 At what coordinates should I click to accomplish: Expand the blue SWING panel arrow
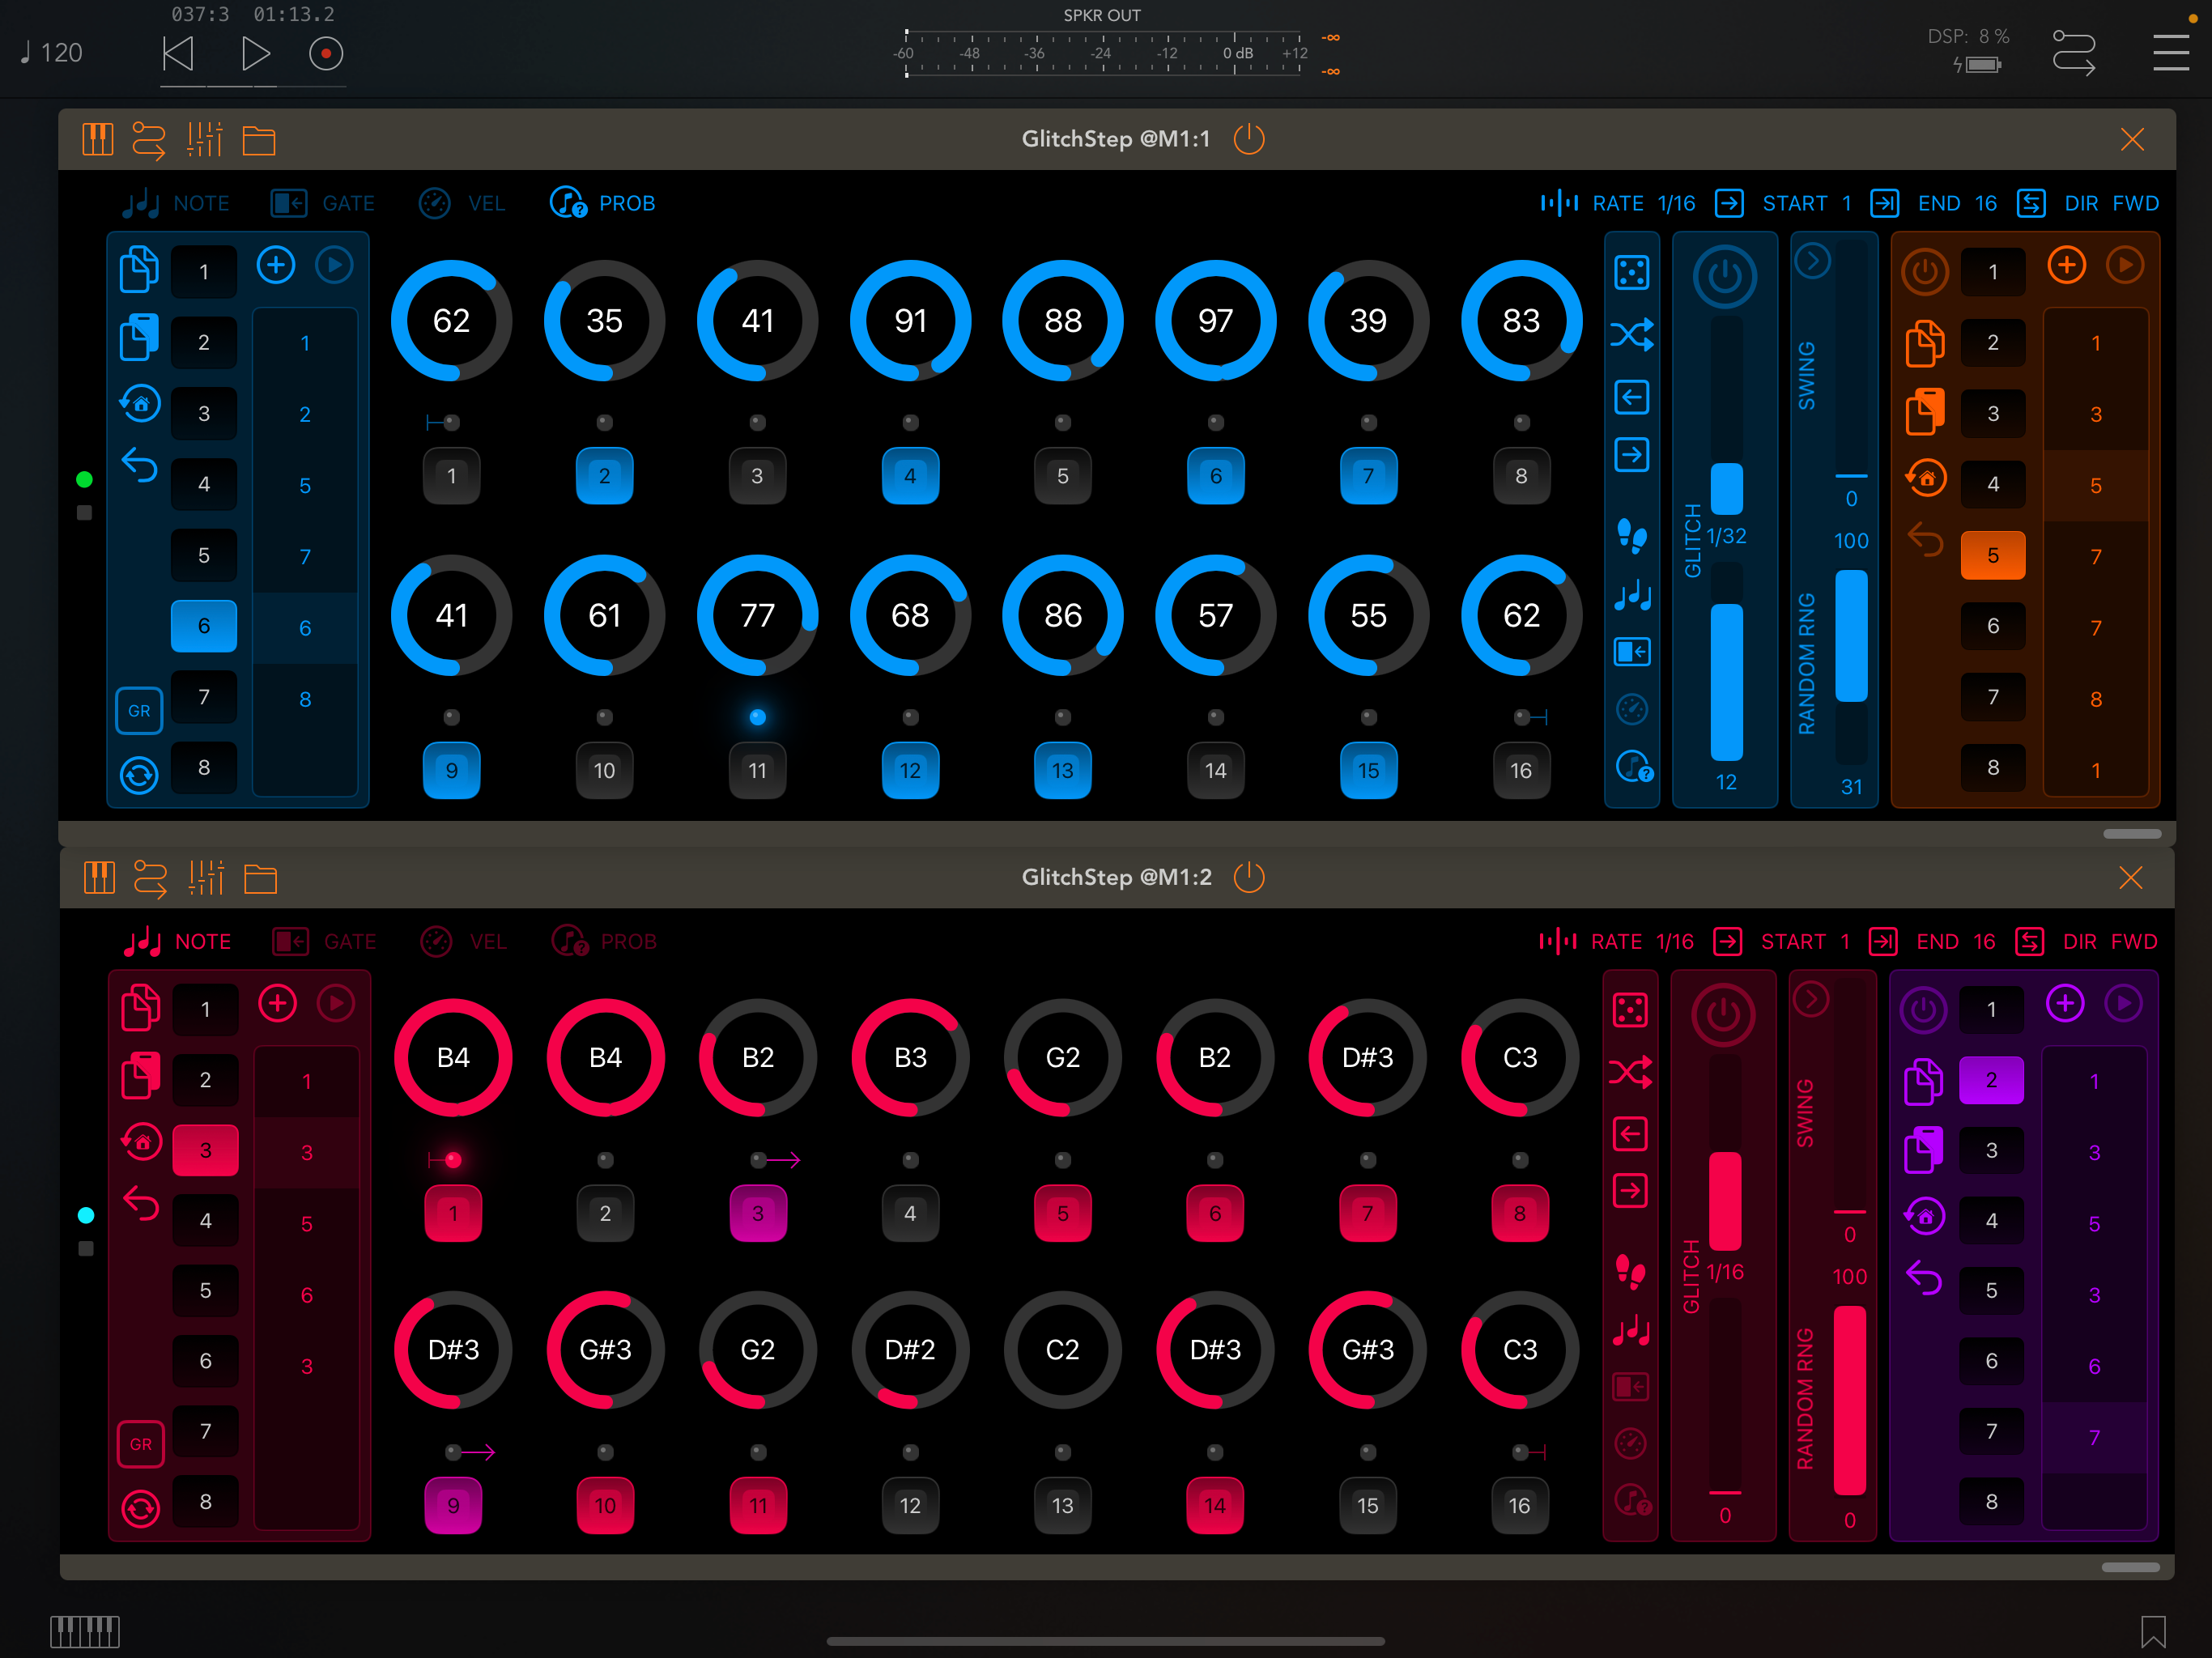pos(1812,262)
